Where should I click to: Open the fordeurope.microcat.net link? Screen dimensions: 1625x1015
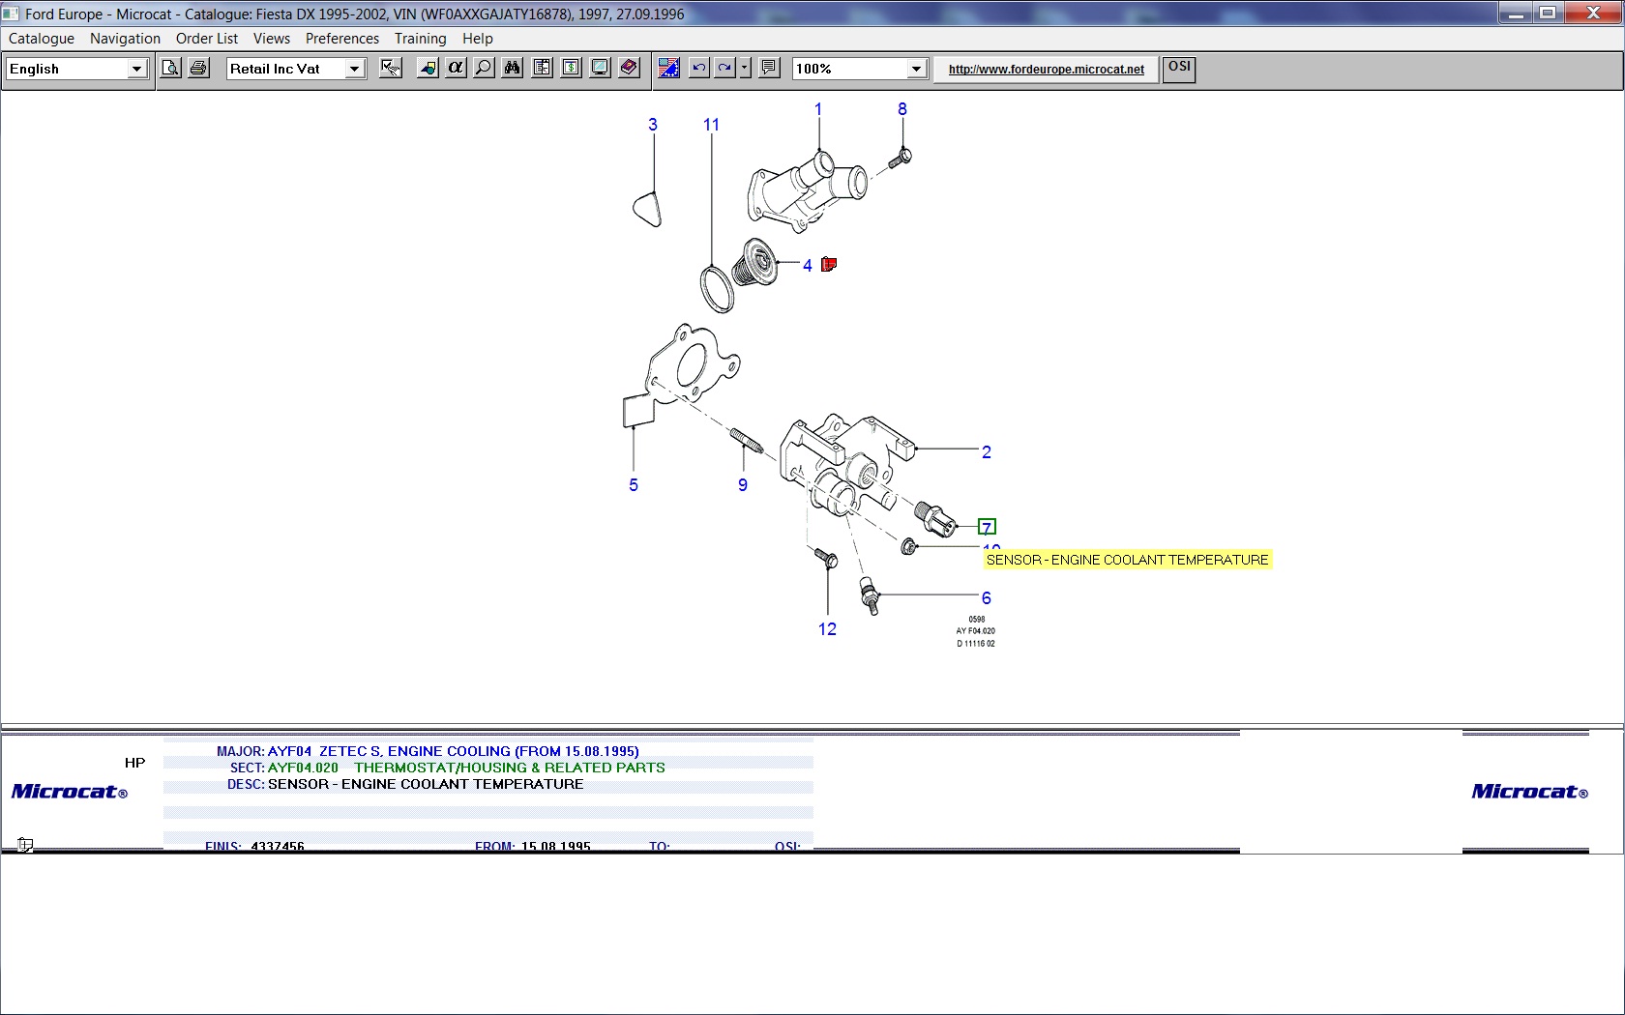(x=1047, y=70)
